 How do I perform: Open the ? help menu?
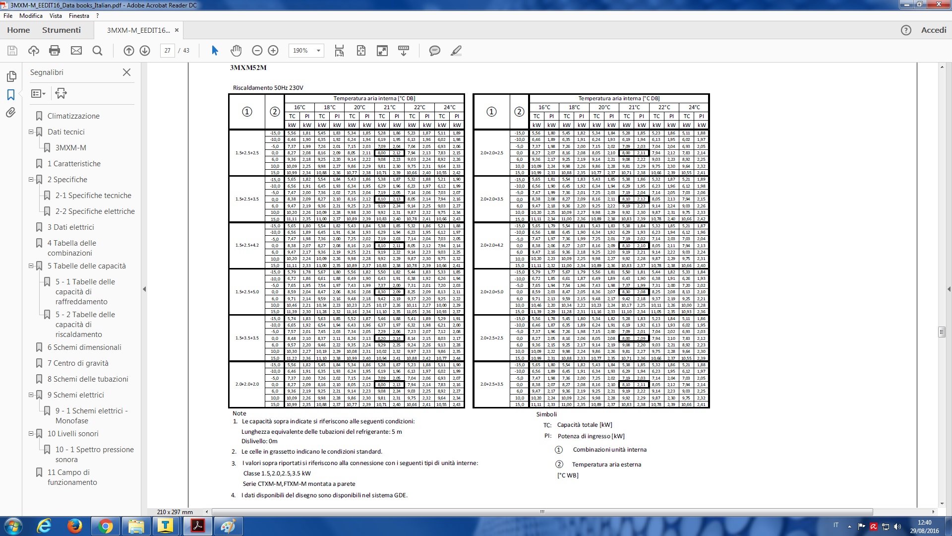click(x=98, y=16)
